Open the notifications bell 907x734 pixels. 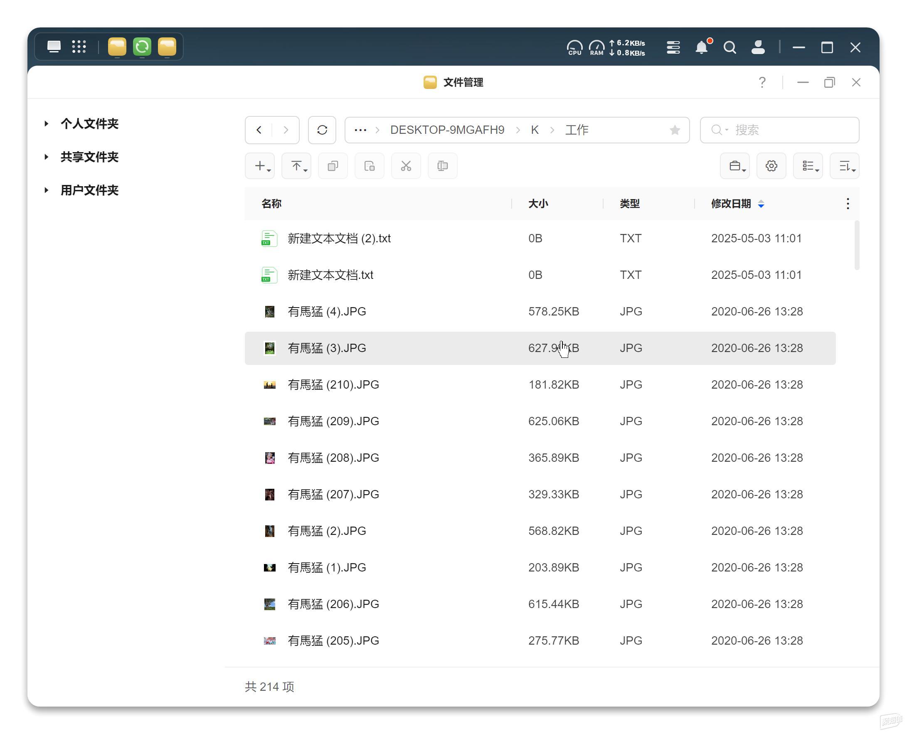[702, 47]
